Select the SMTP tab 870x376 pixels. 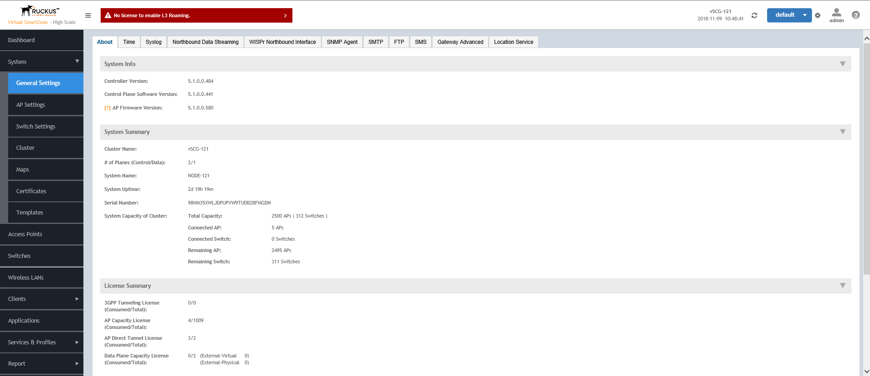pyautogui.click(x=376, y=42)
